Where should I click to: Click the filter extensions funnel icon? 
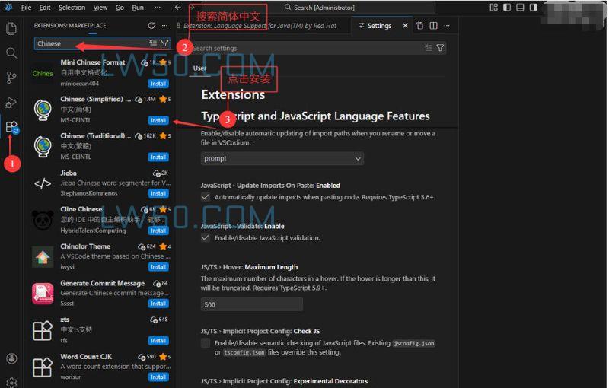(x=164, y=43)
